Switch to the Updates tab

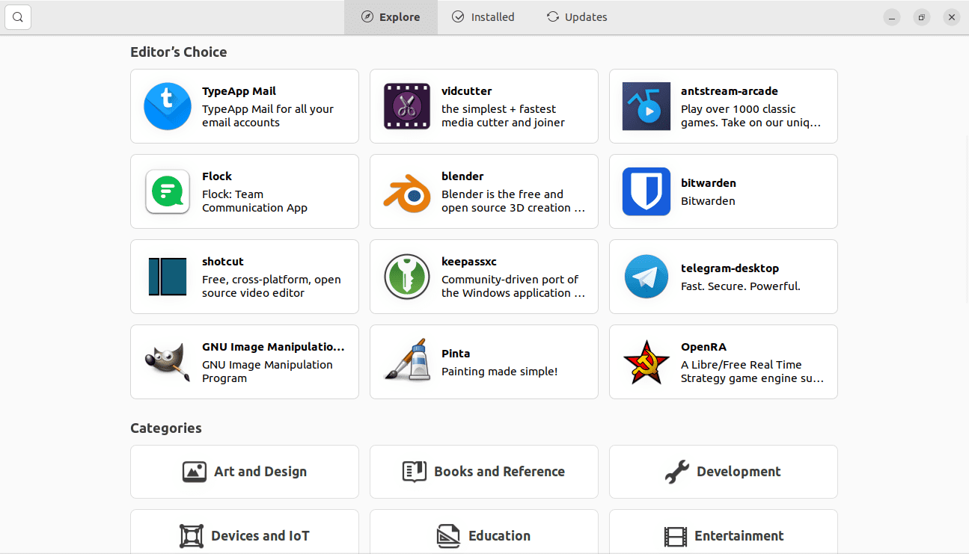(x=577, y=17)
